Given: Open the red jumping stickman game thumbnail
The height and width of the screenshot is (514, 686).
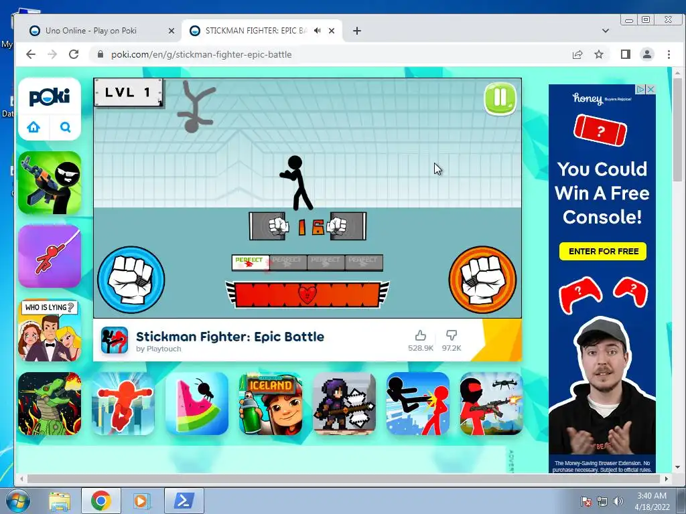Looking at the screenshot, I should pyautogui.click(x=123, y=404).
